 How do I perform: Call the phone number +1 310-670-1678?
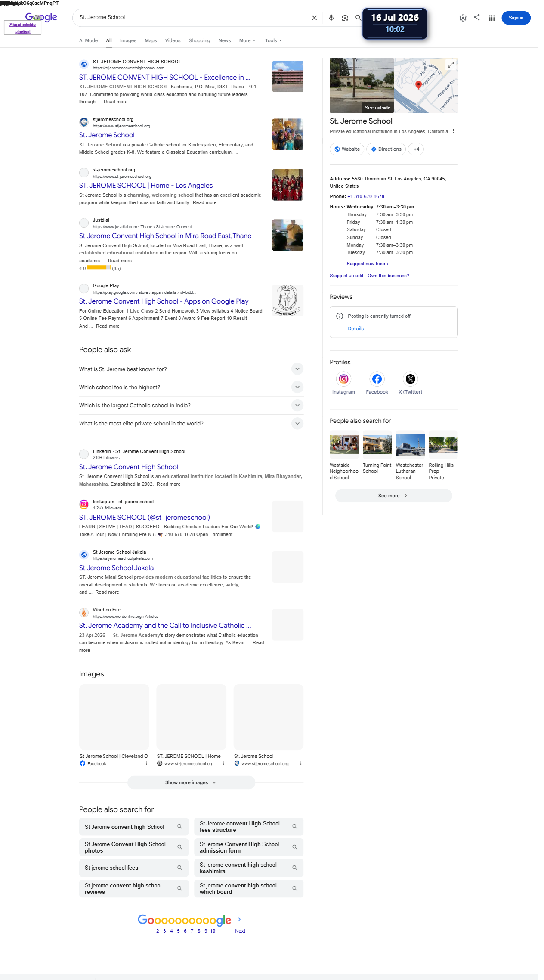(x=366, y=196)
